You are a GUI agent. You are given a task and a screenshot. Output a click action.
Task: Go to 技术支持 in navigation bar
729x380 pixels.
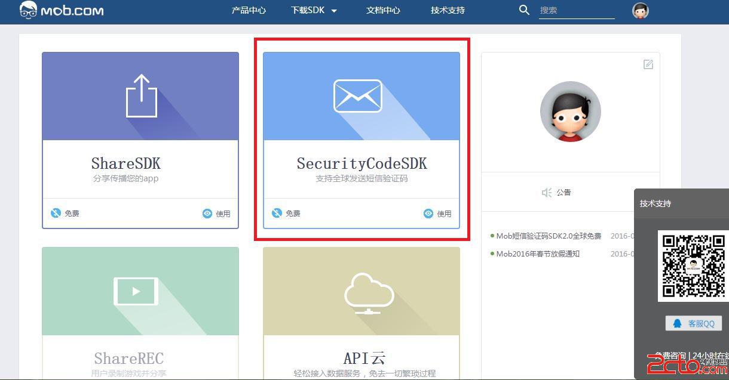coord(448,10)
